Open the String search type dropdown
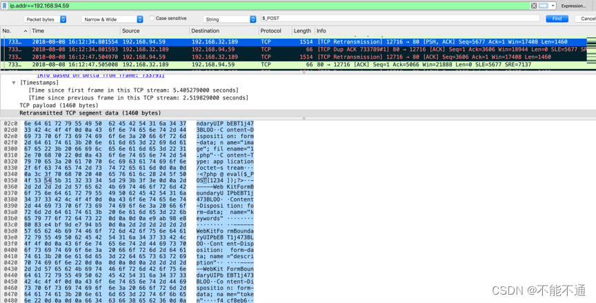 click(x=230, y=19)
